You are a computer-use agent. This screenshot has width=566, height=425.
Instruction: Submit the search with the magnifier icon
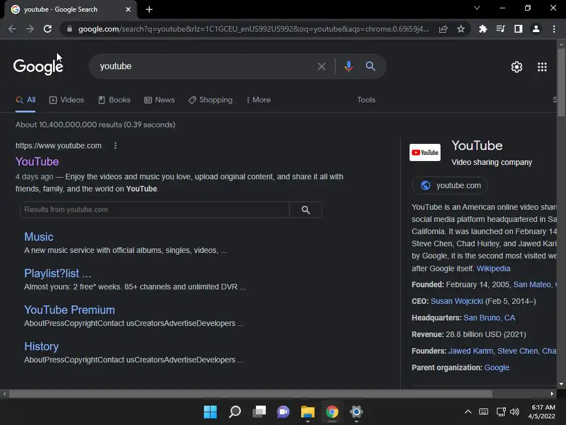[371, 66]
